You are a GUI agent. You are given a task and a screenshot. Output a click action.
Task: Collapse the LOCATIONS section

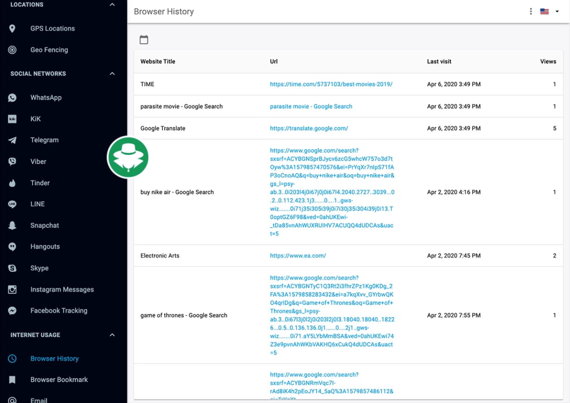pos(111,4)
